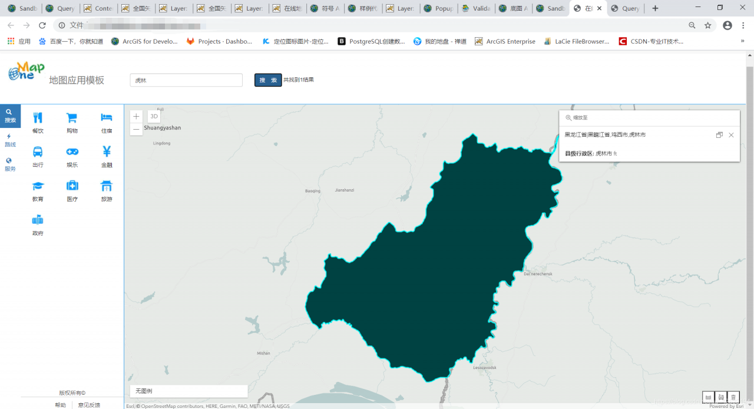754x409 pixels.
Task: Switch to the Valida browser tab
Action: click(x=477, y=8)
